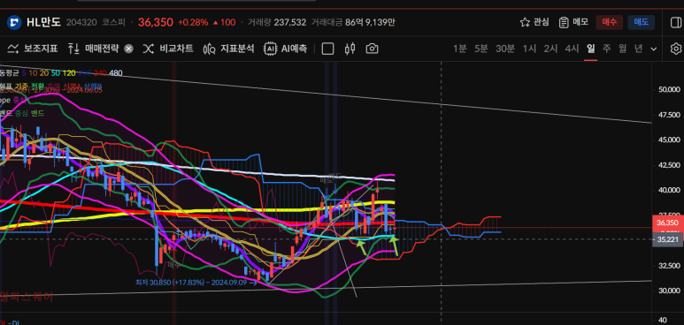Click the HL만도 company logo icon
Image resolution: width=684 pixels, height=325 pixels.
[x=14, y=22]
